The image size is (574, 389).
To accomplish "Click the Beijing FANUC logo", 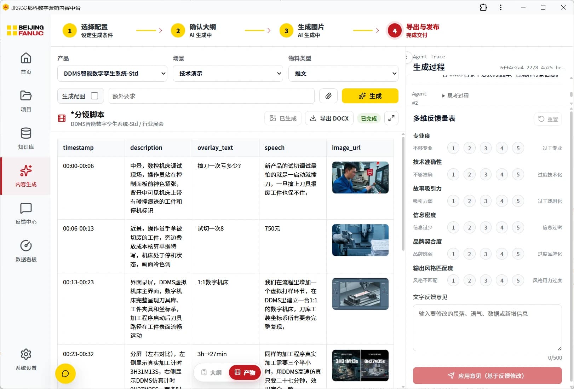I will coord(25,30).
